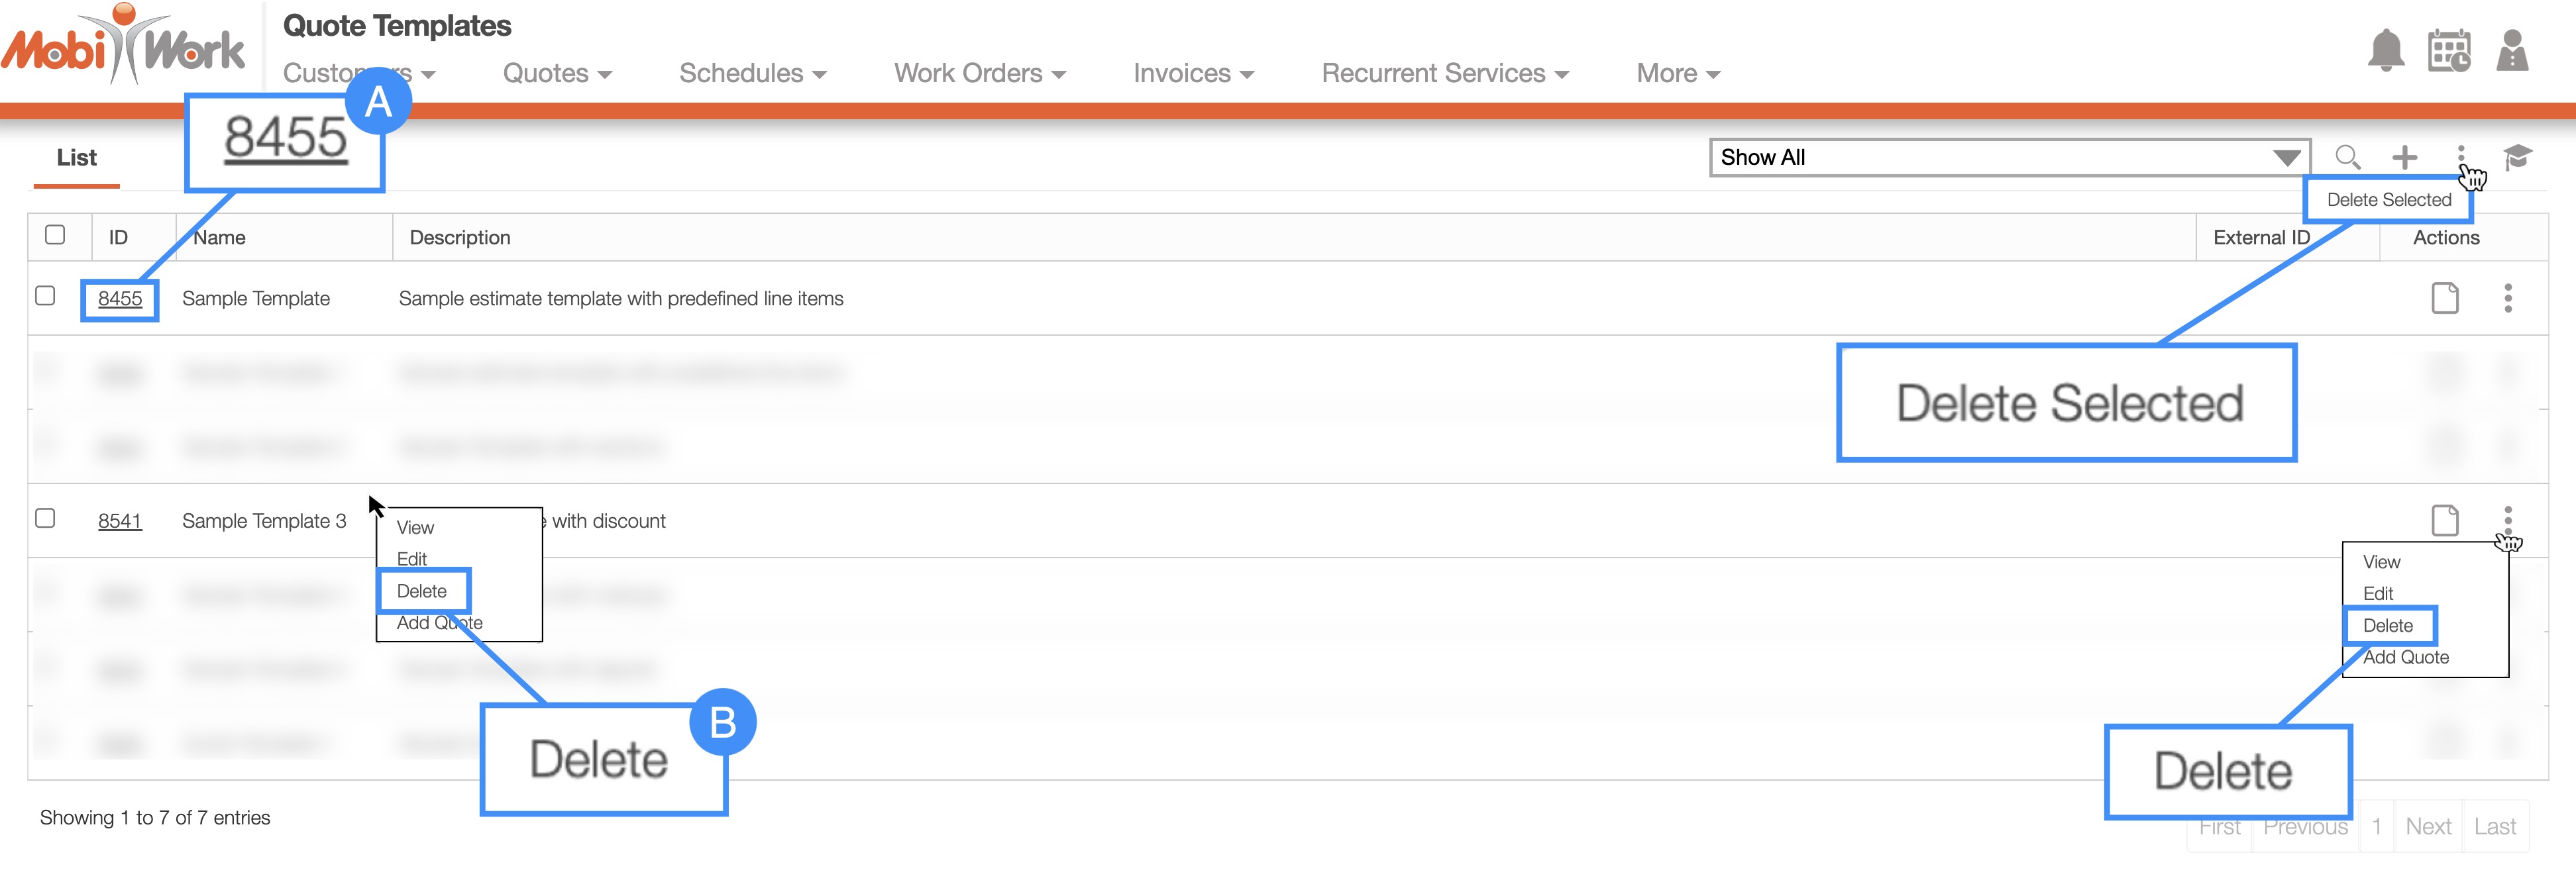Expand the Quotes navigation dropdown
Screen dimensions: 2576x886
tap(556, 74)
